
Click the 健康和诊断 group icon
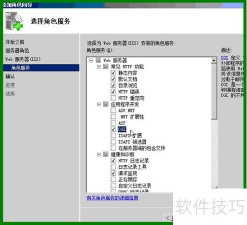tap(106, 154)
